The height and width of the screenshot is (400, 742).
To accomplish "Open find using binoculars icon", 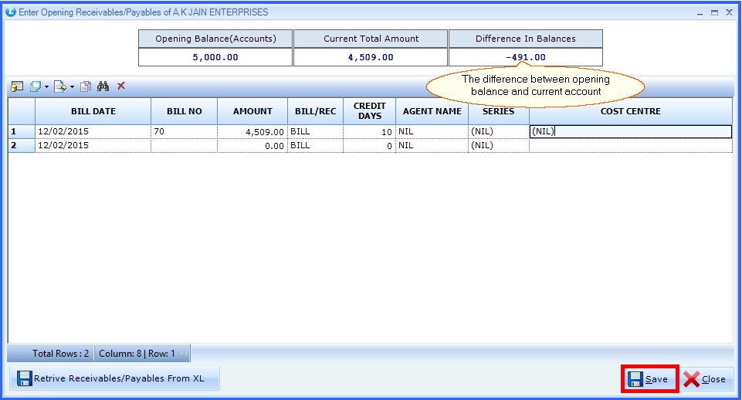I will click(x=103, y=86).
